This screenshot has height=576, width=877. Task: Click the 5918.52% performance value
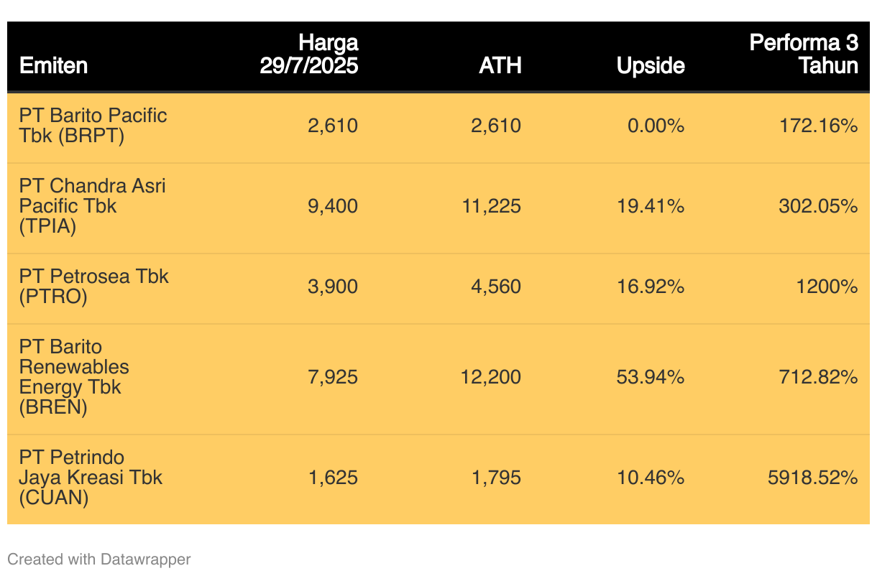[x=813, y=478]
